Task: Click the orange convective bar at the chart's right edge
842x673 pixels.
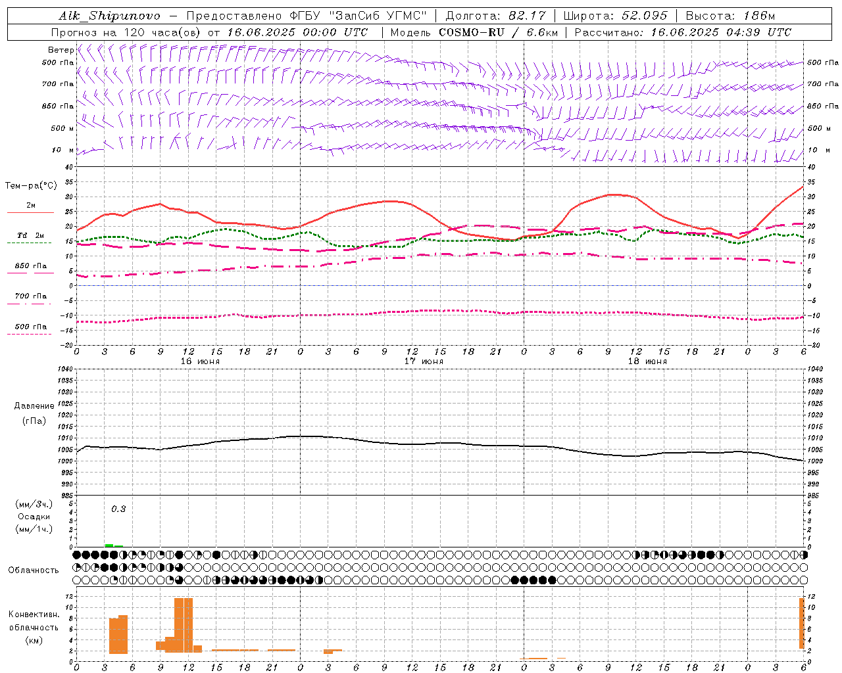Action: pyautogui.click(x=802, y=623)
